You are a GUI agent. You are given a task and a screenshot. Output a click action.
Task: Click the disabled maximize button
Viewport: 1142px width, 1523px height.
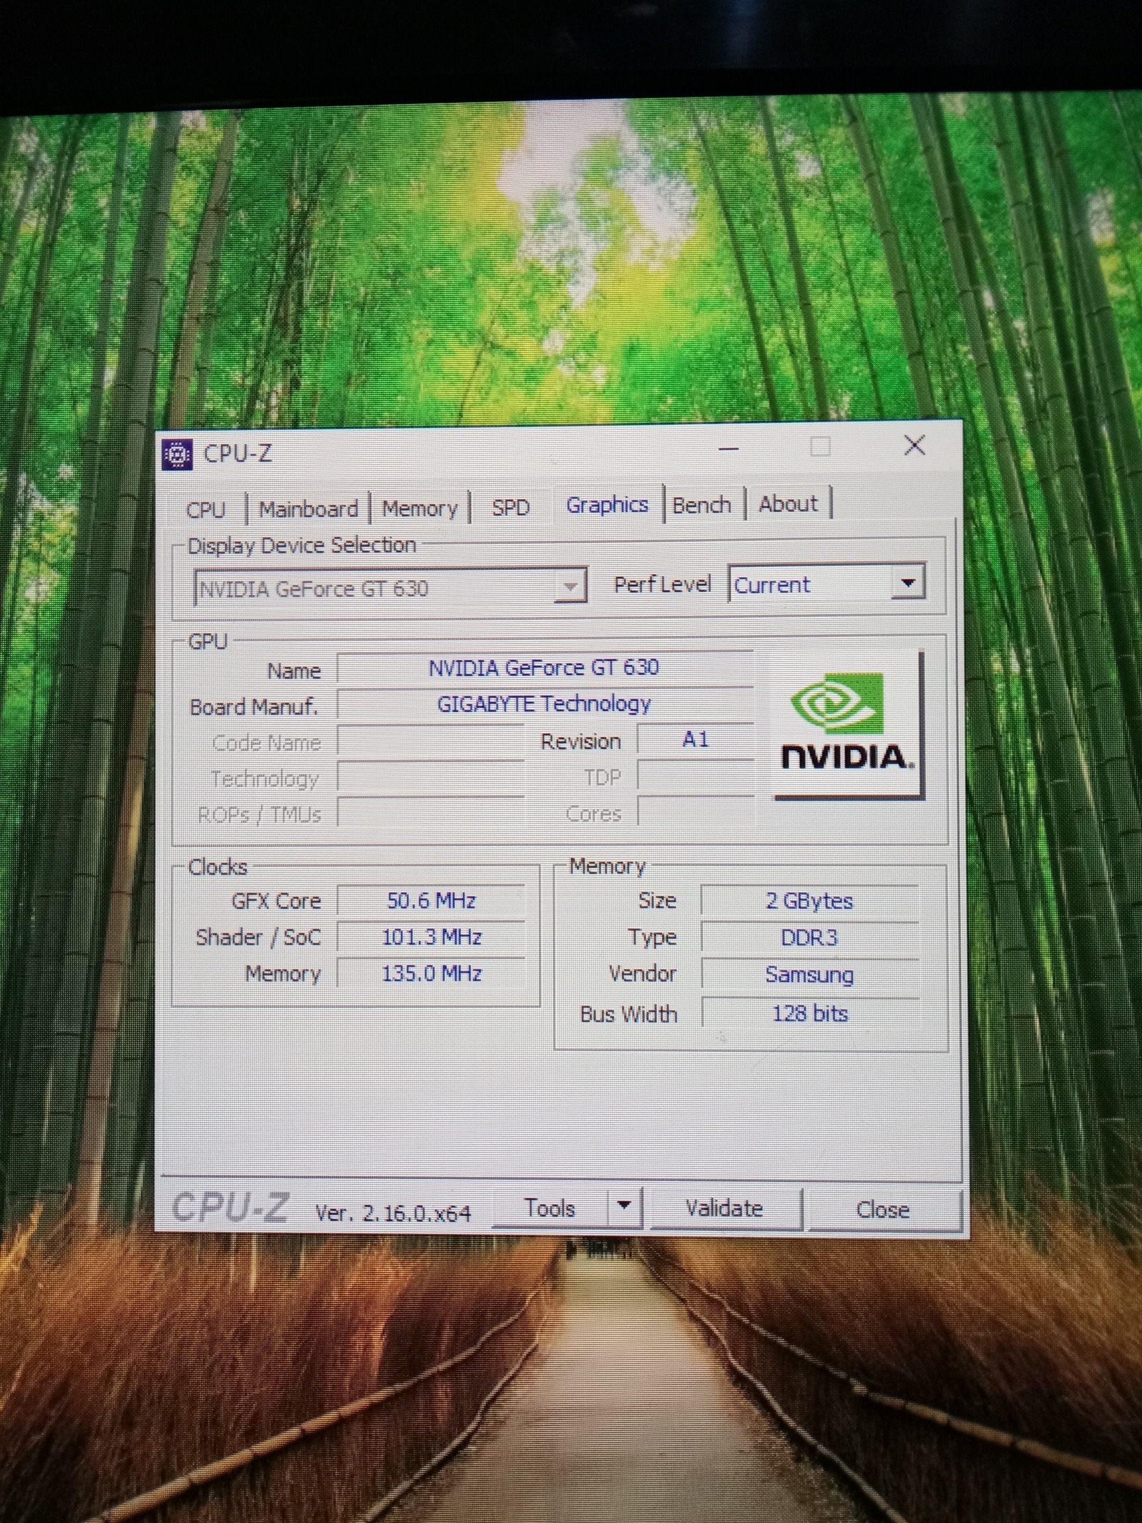click(820, 447)
